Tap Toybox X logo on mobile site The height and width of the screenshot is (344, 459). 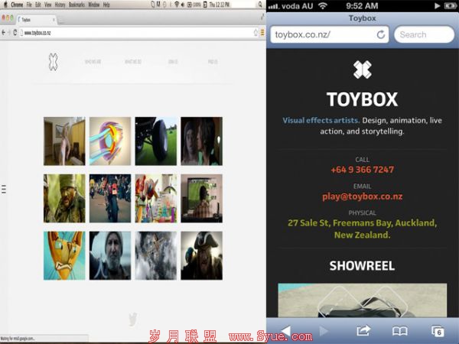[362, 70]
